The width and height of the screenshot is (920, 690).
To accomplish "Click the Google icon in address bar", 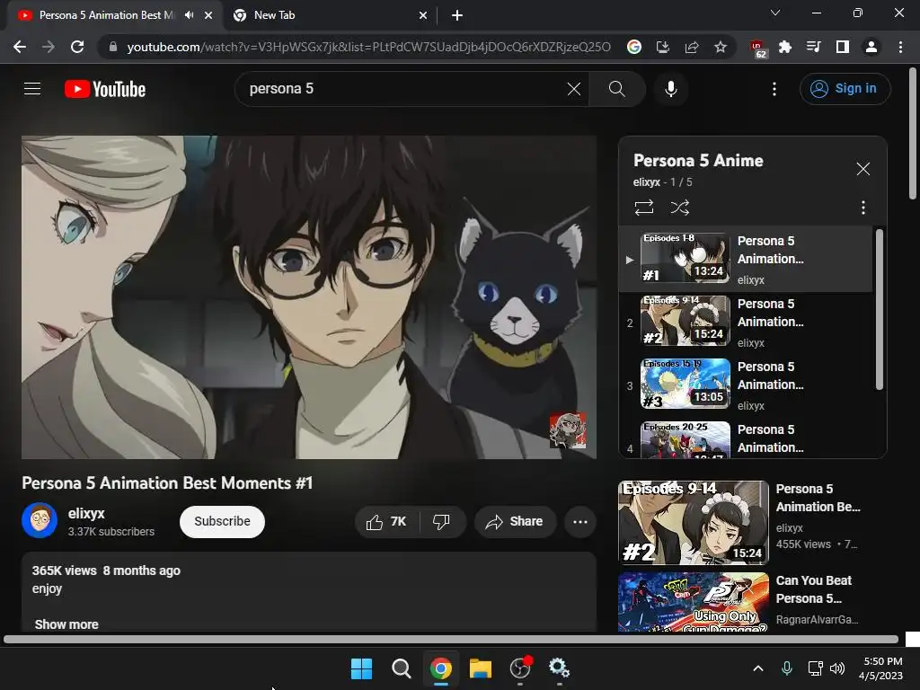I will pos(633,47).
